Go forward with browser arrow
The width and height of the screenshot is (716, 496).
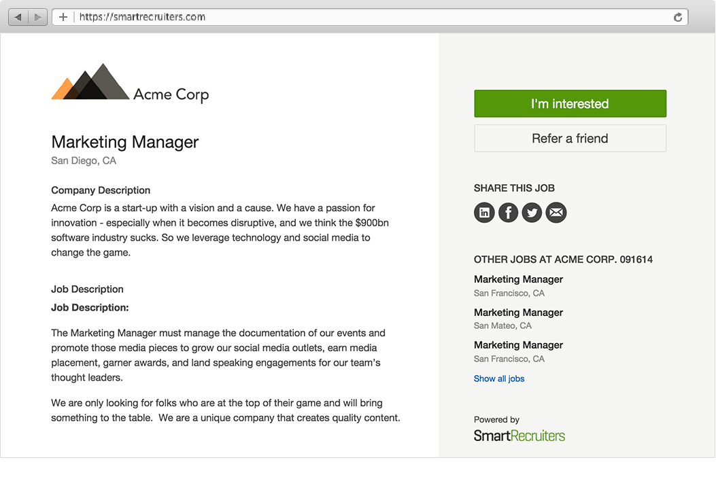(37, 17)
